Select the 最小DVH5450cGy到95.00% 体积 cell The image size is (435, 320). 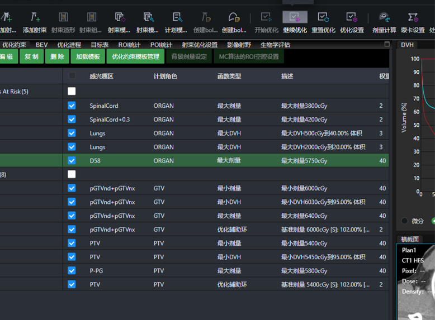(x=323, y=257)
